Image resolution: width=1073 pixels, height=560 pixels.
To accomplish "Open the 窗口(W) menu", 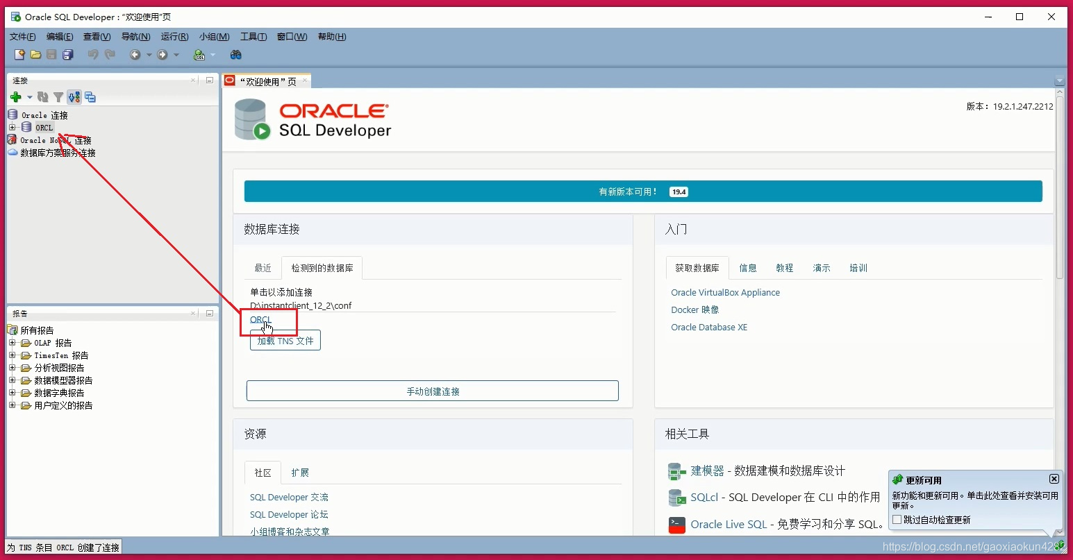I will (x=292, y=37).
